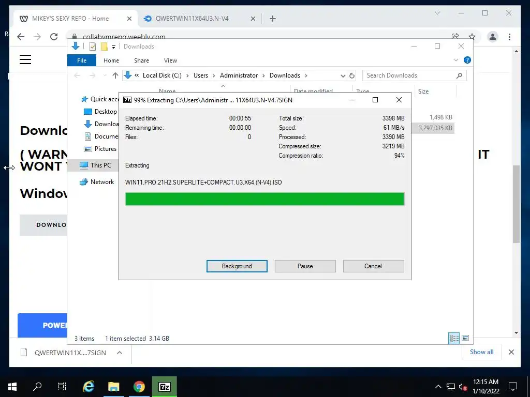Switch to the View ribbon tab
530x397 pixels.
170,60
